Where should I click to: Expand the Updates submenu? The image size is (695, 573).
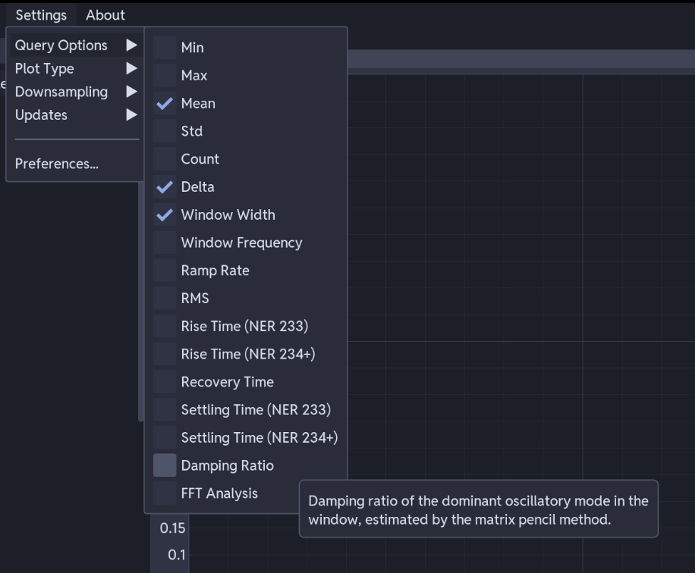click(76, 115)
